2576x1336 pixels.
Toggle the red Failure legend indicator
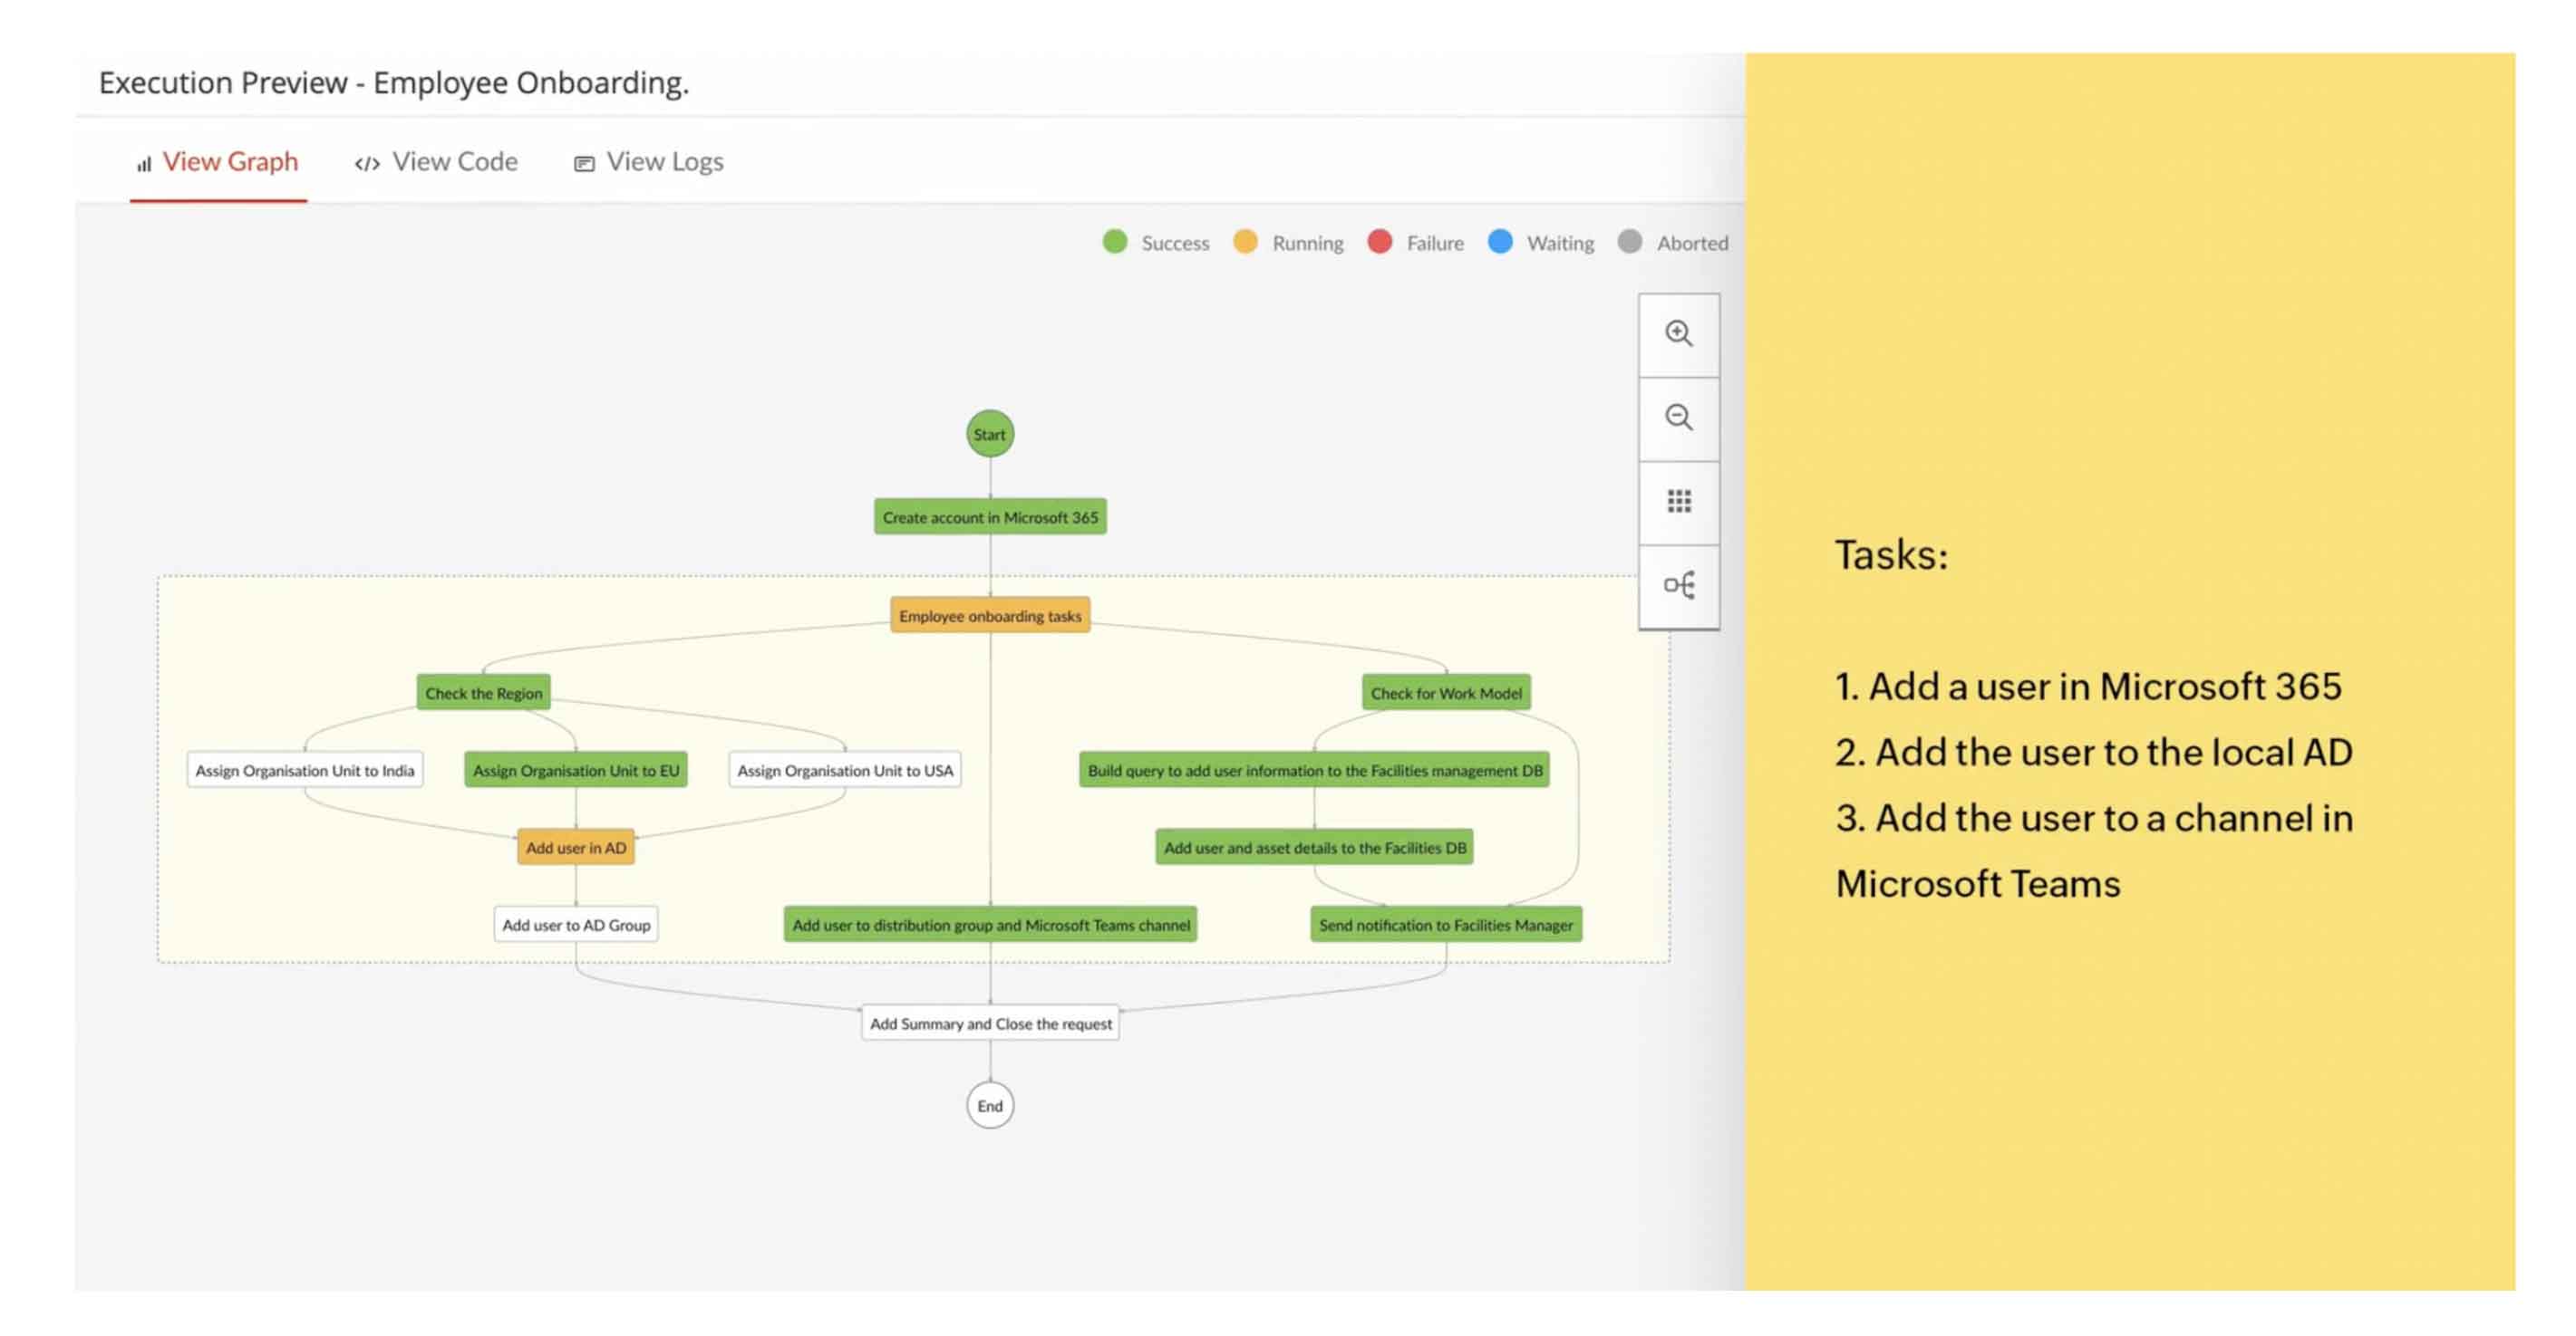[x=1380, y=242]
